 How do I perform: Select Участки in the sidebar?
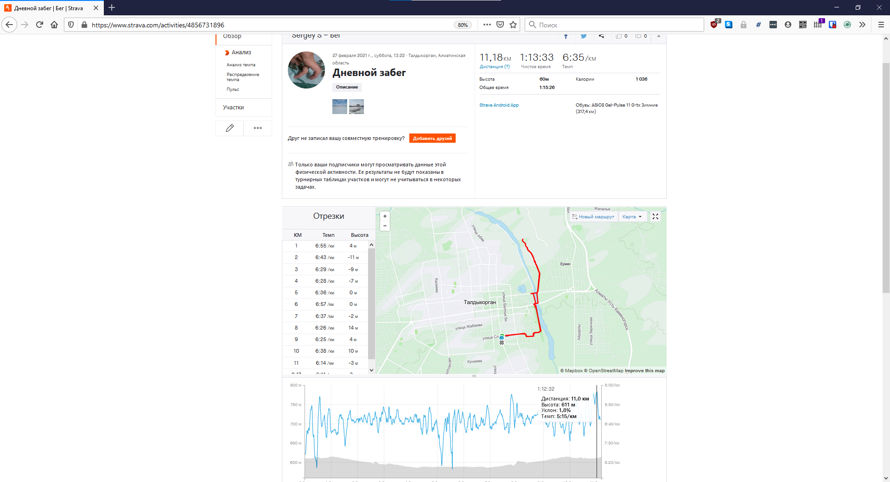(x=233, y=108)
